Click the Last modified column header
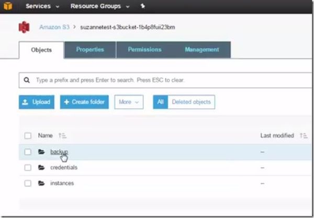The width and height of the screenshot is (314, 218). [277, 136]
